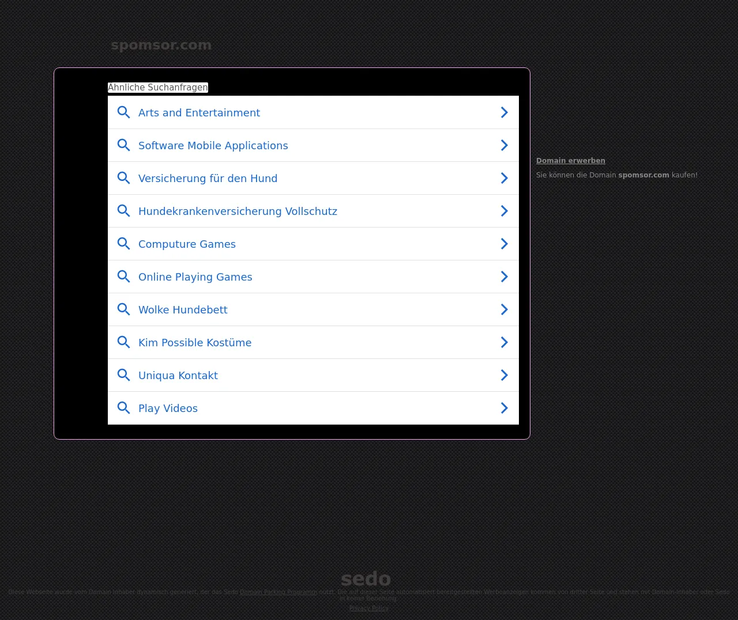Click chevron arrow on Arts and Entertainment row
The width and height of the screenshot is (738, 620).
point(504,112)
